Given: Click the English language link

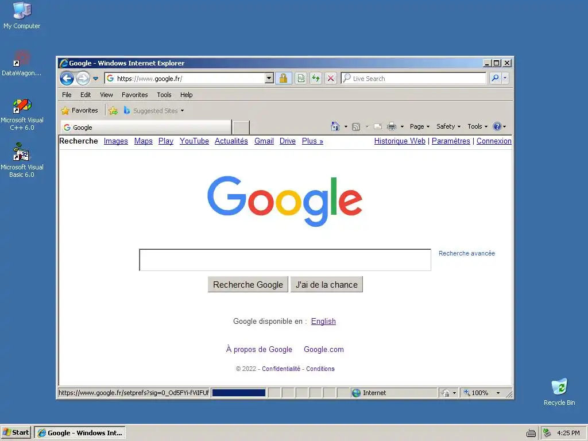Looking at the screenshot, I should coord(323,322).
